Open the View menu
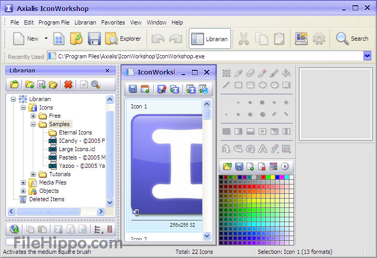Image resolution: width=377 pixels, height=258 pixels. click(x=136, y=22)
